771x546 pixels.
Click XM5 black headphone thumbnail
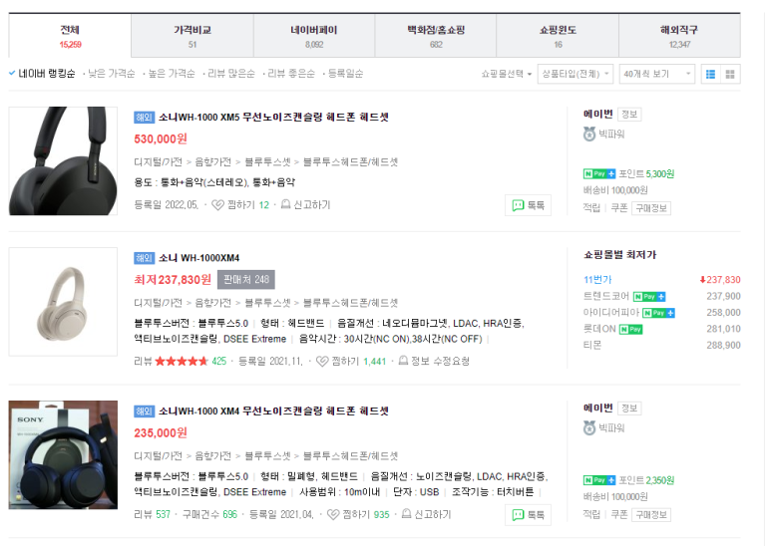pyautogui.click(x=63, y=161)
